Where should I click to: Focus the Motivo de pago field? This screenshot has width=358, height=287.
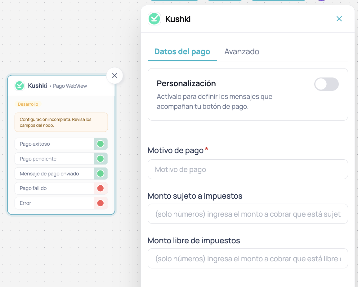(x=248, y=169)
